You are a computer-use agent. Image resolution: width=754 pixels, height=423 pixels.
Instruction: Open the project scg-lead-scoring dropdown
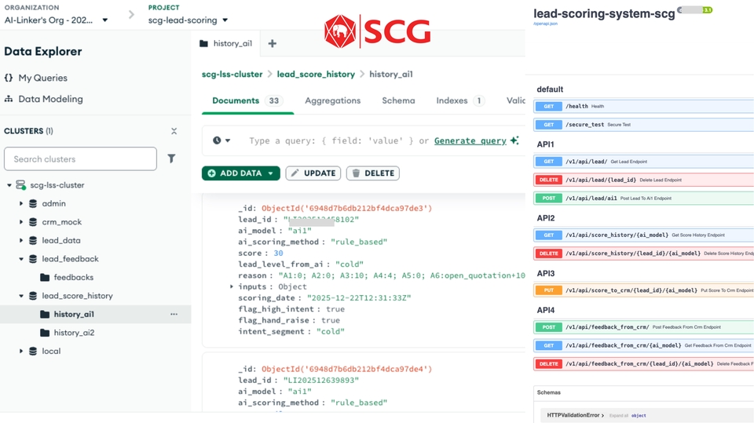(x=188, y=20)
